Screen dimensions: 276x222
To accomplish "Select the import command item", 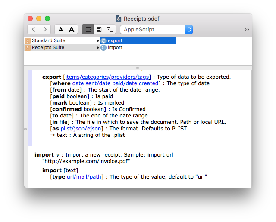I will pyautogui.click(x=115, y=47).
